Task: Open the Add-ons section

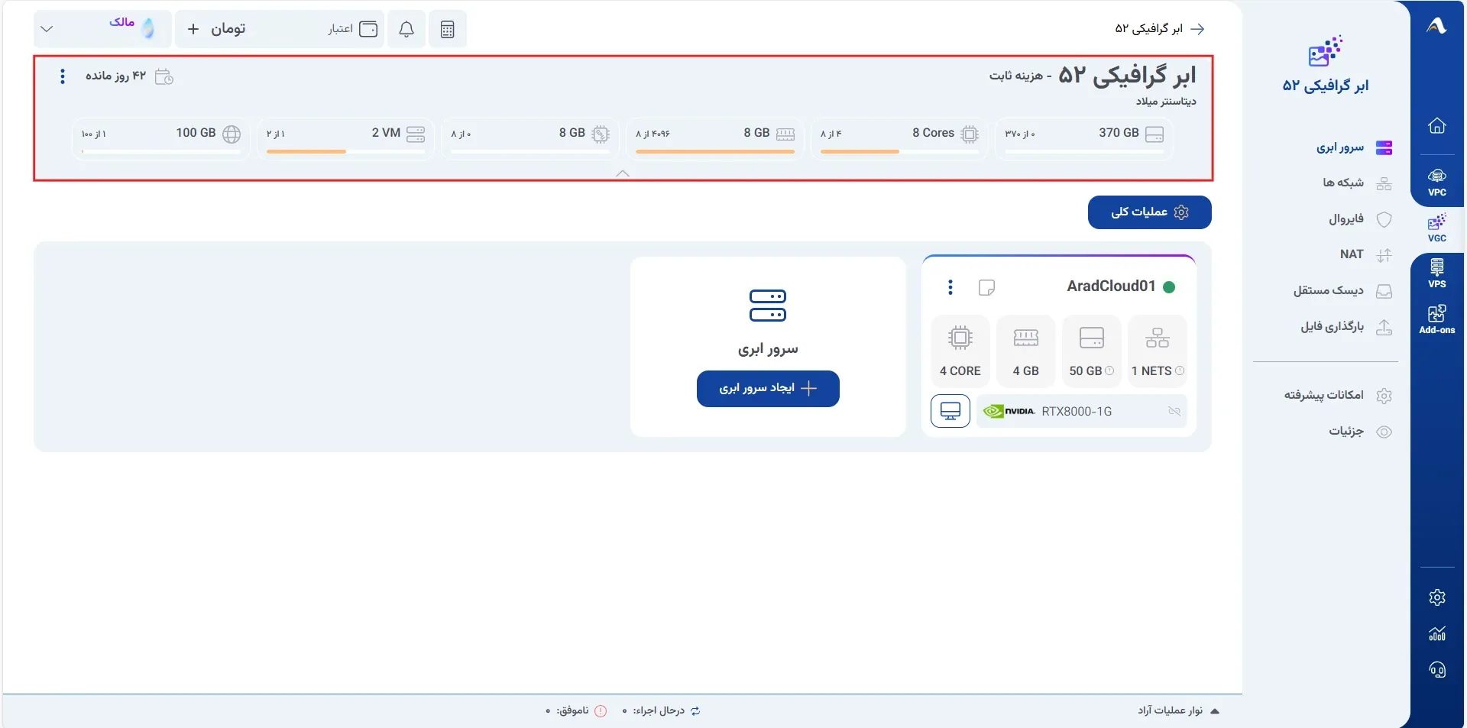Action: pos(1437,319)
